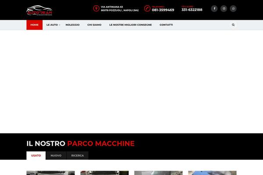Open the Facebook social icon
Viewport: 263px width, 175px height.
click(x=214, y=9)
